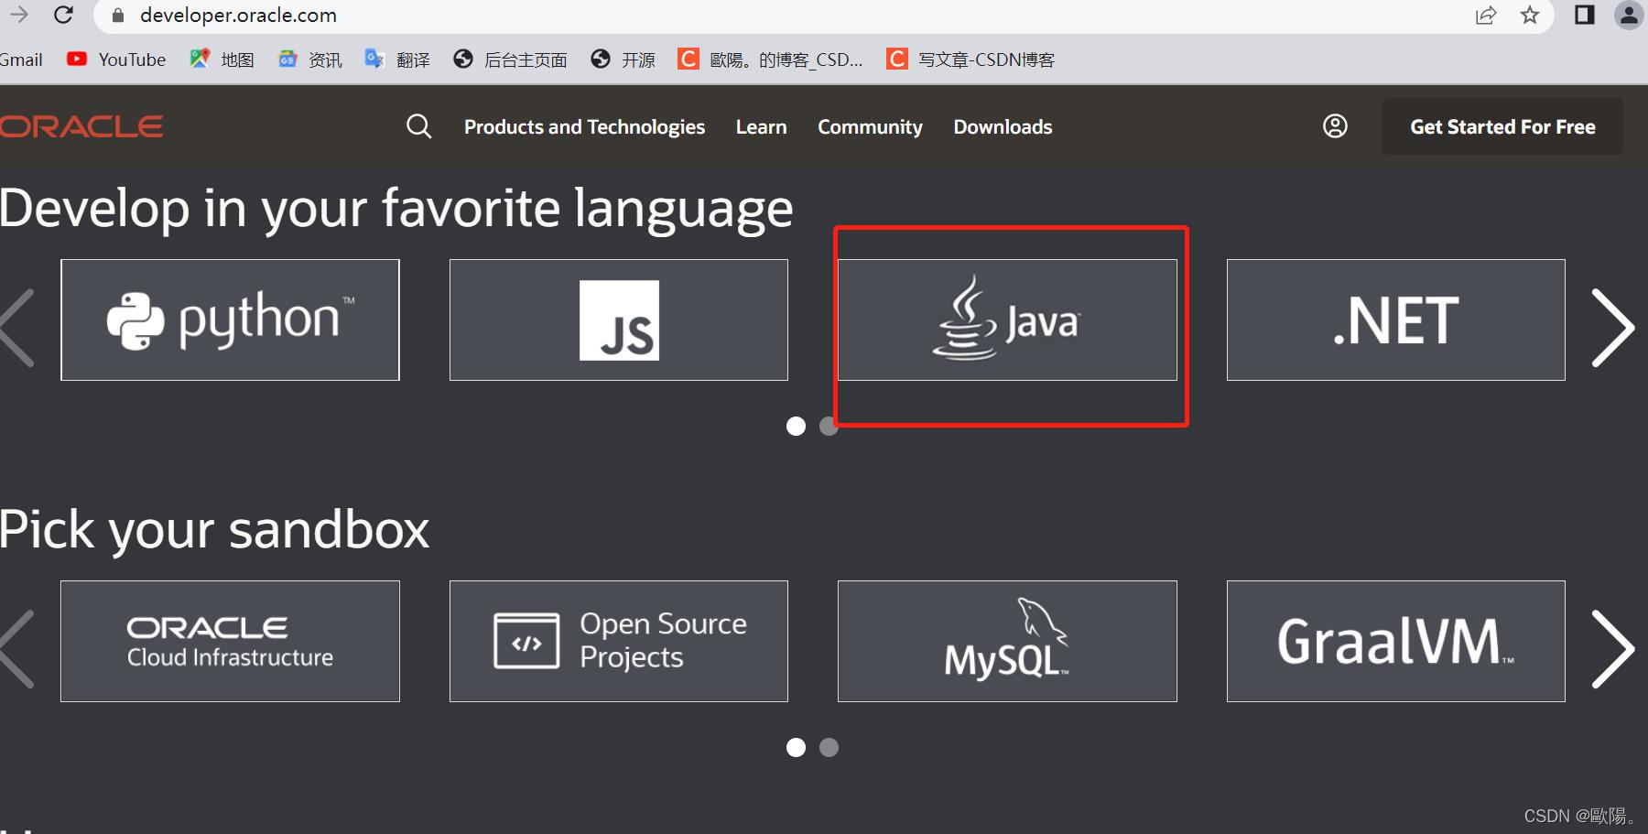1648x834 pixels.
Task: Click the Oracle account user icon
Action: [1335, 126]
